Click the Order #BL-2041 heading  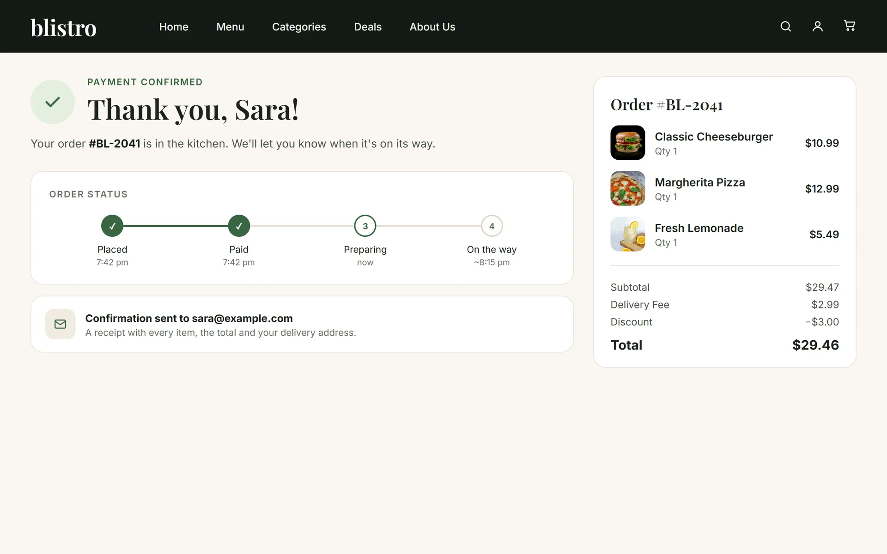667,105
